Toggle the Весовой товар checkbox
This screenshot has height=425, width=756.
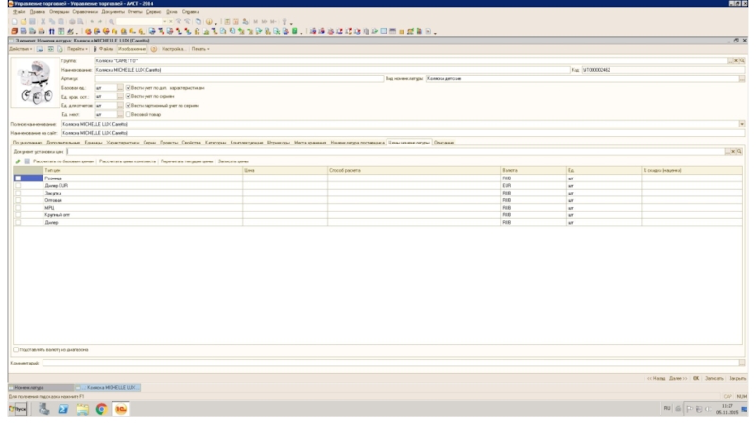click(127, 114)
